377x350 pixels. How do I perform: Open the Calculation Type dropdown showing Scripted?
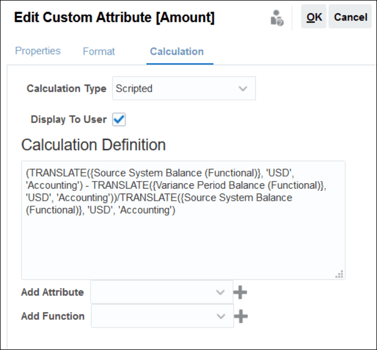coord(184,88)
